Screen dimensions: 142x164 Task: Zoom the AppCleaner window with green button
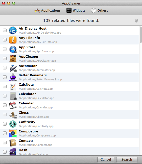pos(14,3)
